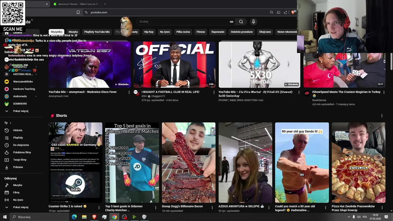Viewport: 393px width, 221px height.
Task: Open Microsoft Edge from the taskbar
Action: [74, 217]
